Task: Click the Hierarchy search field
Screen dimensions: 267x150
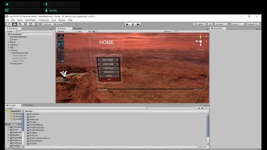Action: (x=34, y=31)
